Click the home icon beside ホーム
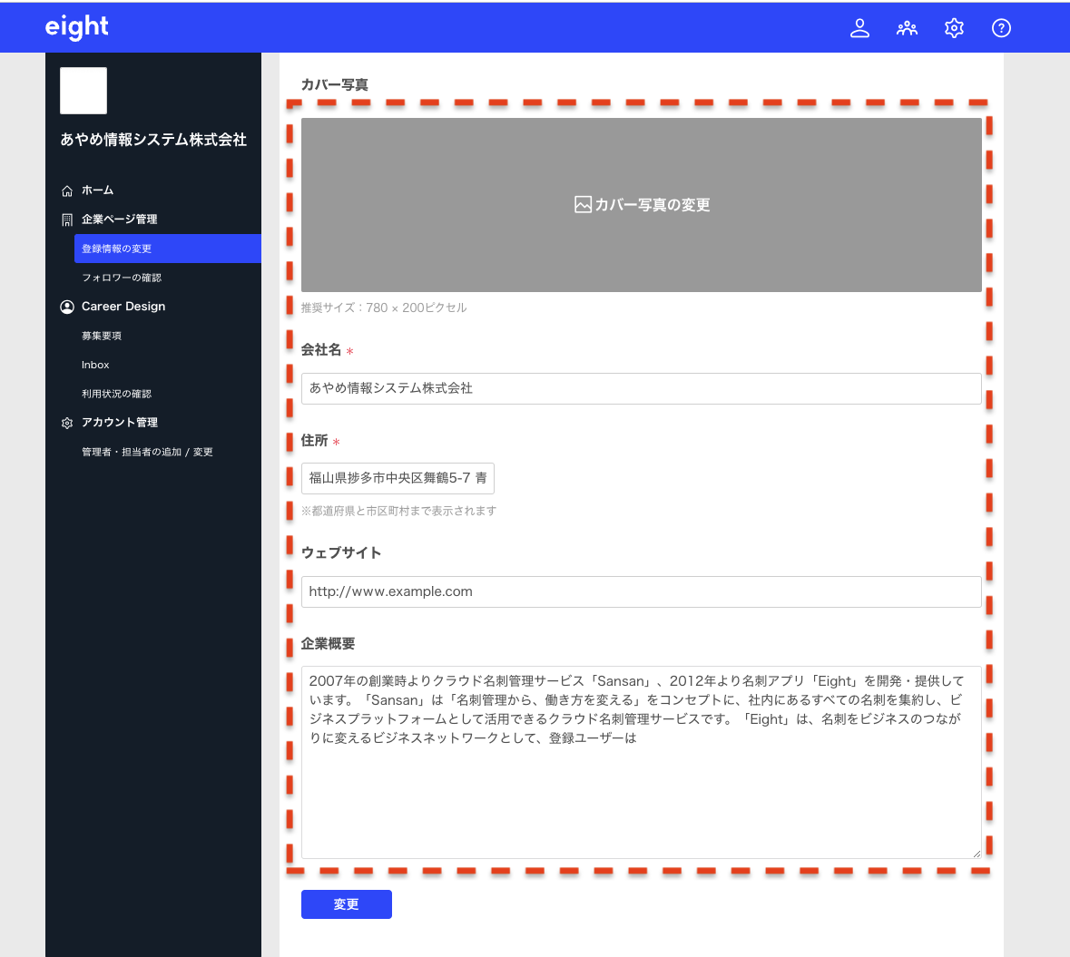1070x957 pixels. coord(67,191)
